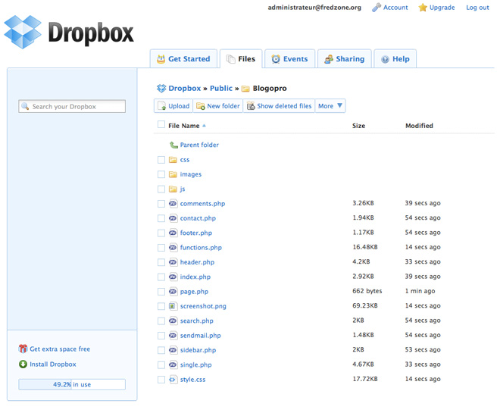The image size is (500, 416).
Task: Open the Help tab
Action: [x=395, y=58]
